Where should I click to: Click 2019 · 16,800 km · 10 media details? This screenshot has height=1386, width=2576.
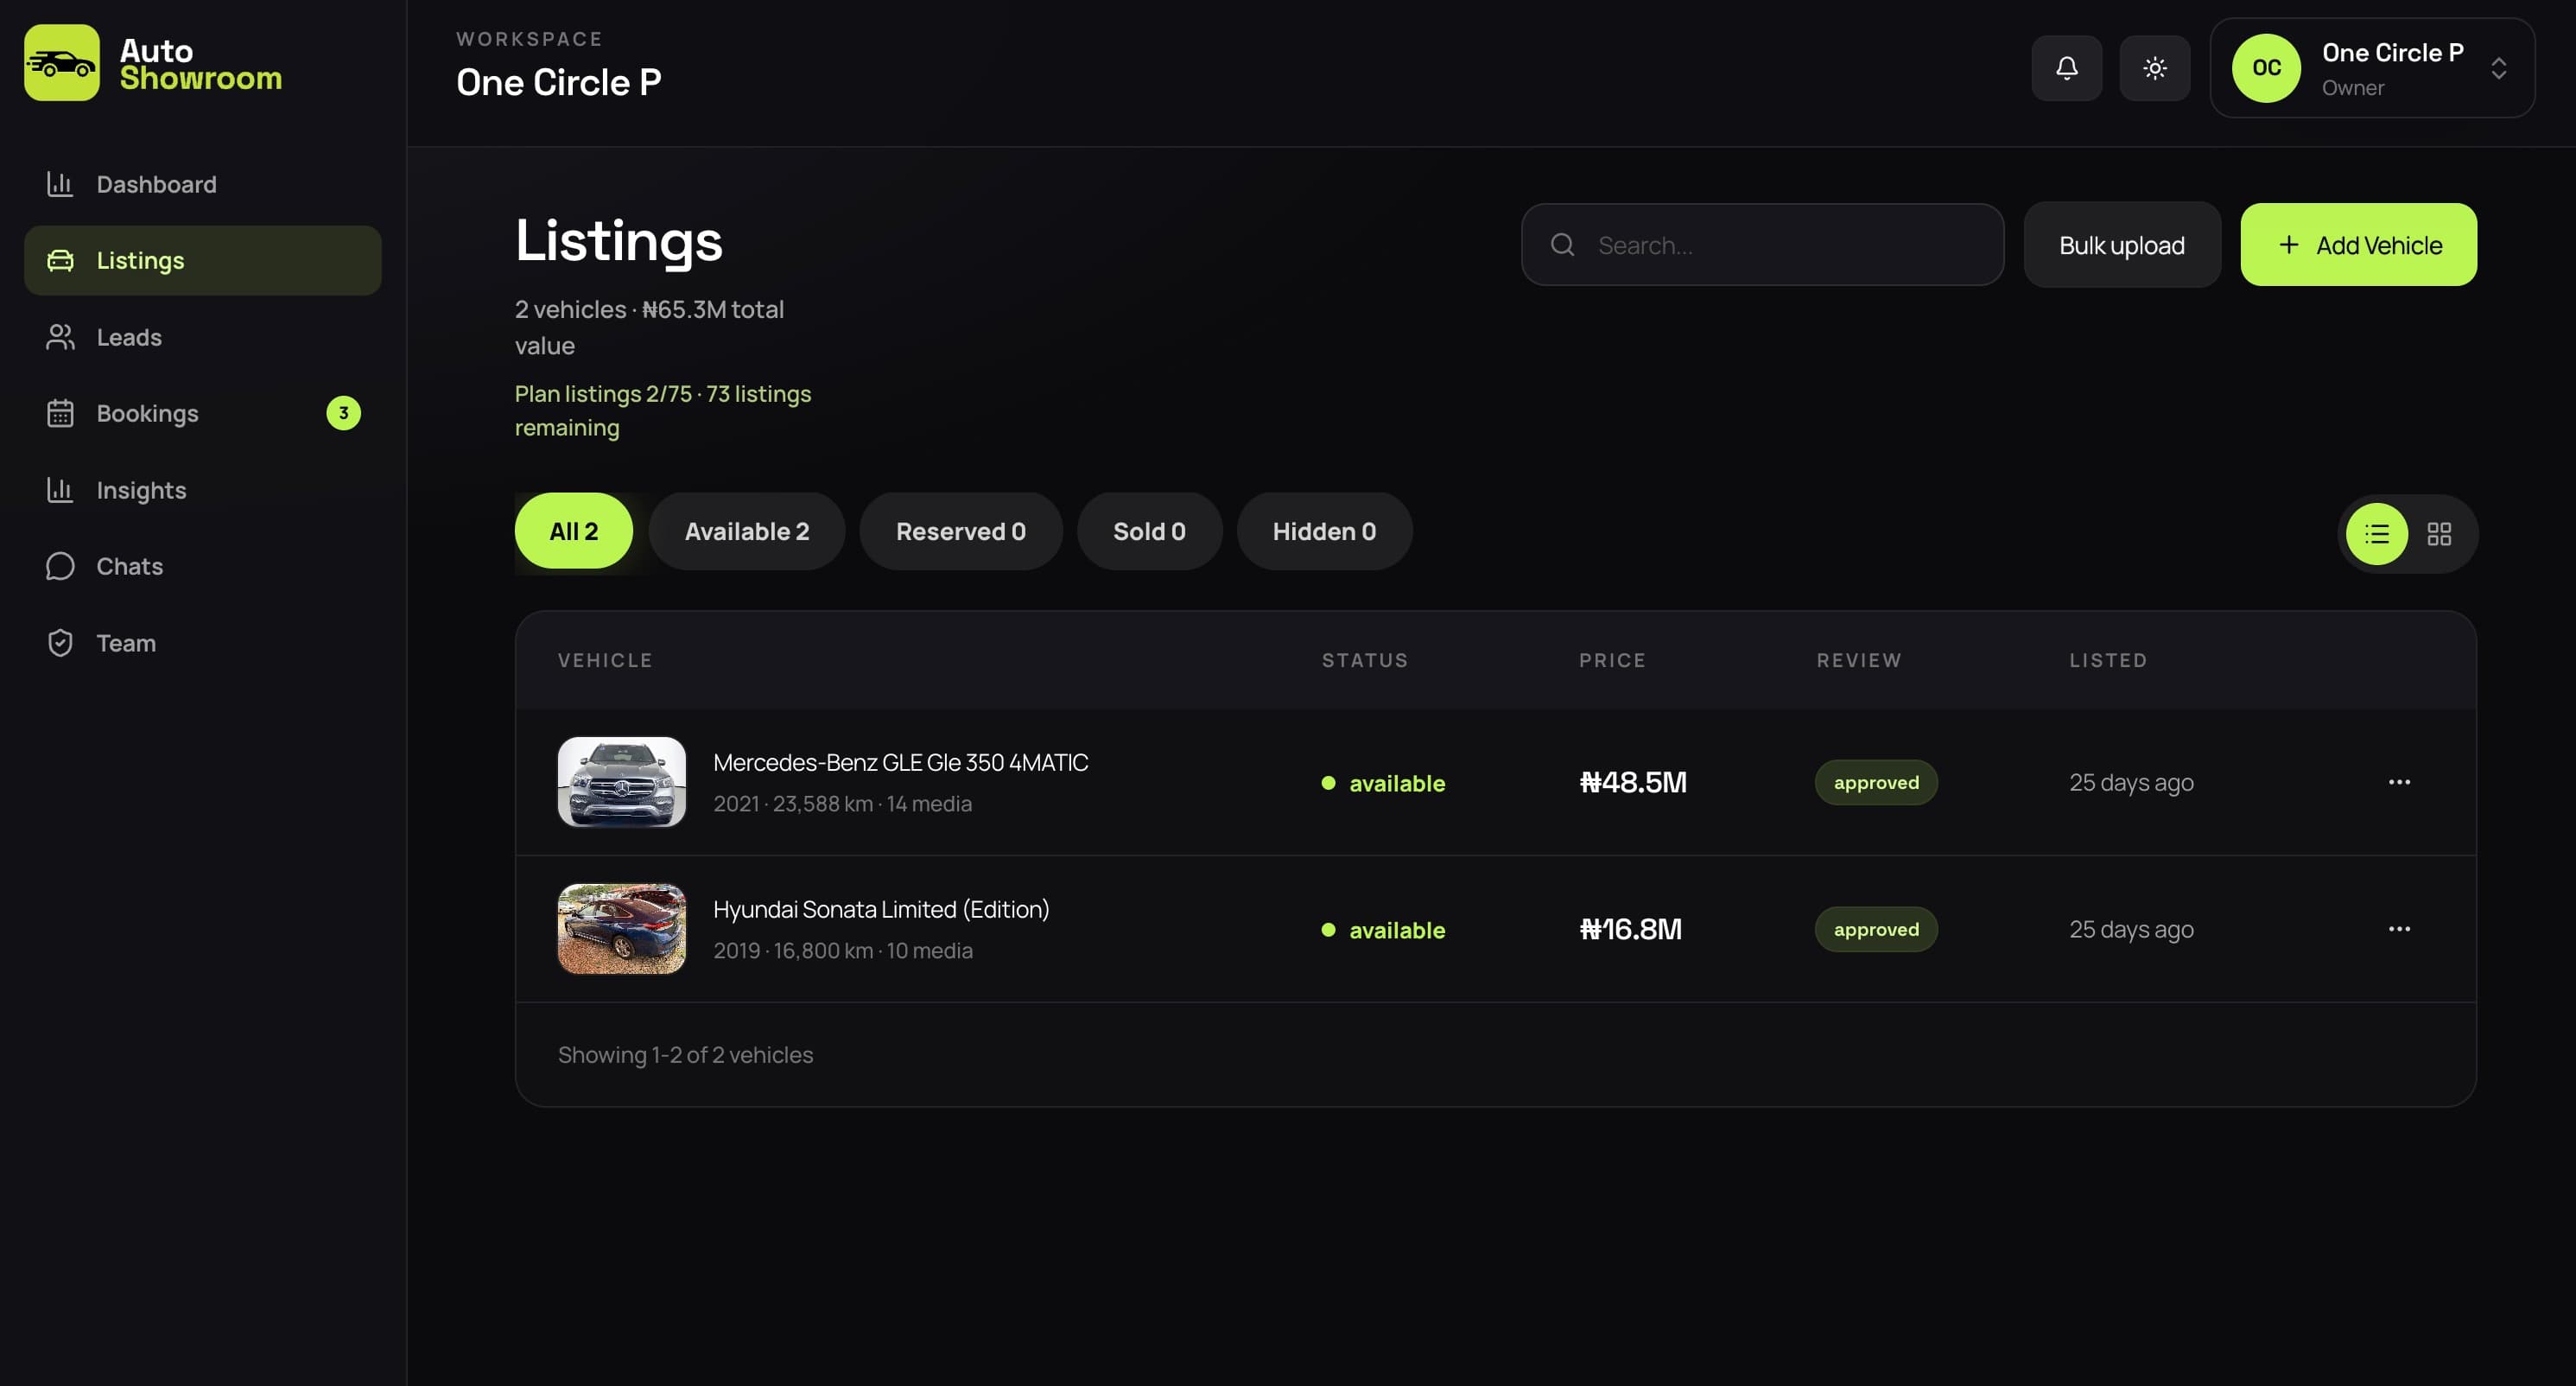coord(843,951)
